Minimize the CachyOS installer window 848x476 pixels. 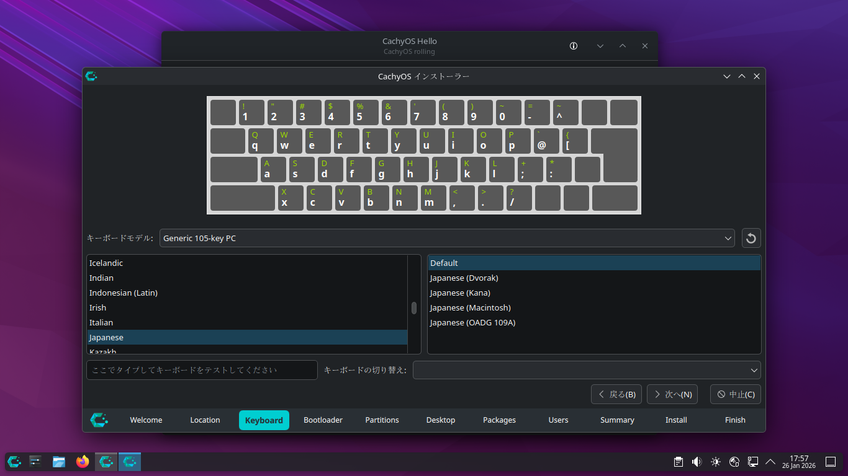tap(727, 76)
